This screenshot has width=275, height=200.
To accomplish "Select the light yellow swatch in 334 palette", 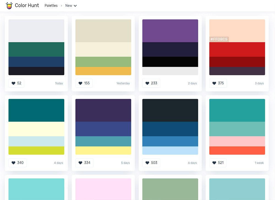I will 103,151.
